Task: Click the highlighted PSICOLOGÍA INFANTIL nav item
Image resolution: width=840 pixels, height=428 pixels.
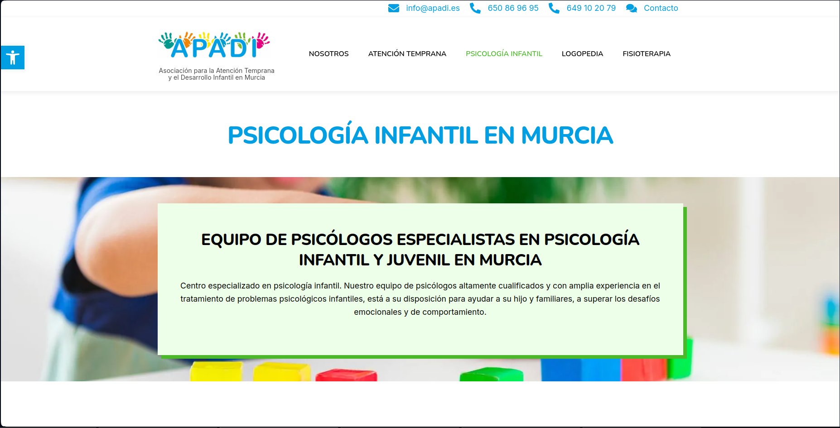Action: 504,53
